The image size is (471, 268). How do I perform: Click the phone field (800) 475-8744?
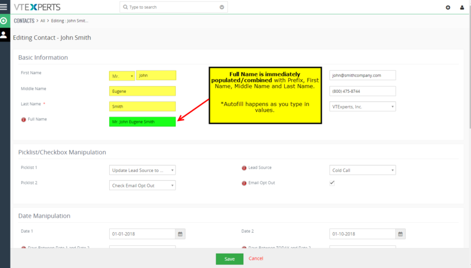[362, 91]
